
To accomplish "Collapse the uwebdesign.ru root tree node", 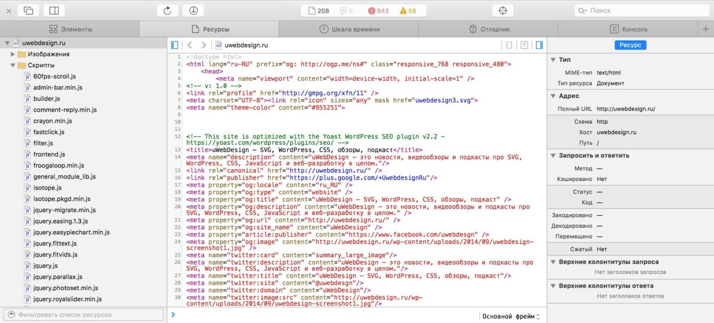I will (x=7, y=43).
